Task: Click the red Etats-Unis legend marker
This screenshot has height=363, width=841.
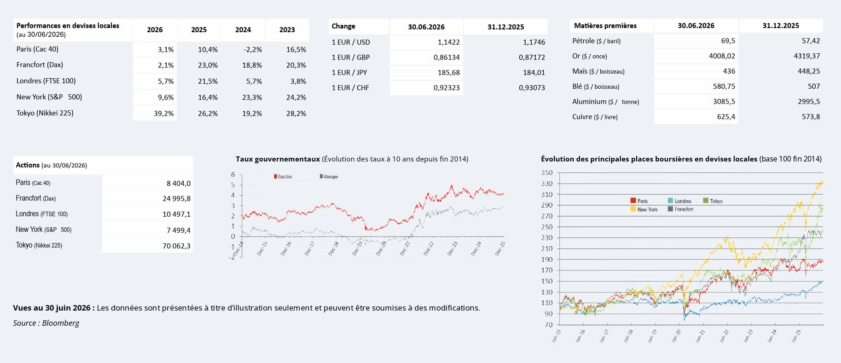Action: click(276, 177)
